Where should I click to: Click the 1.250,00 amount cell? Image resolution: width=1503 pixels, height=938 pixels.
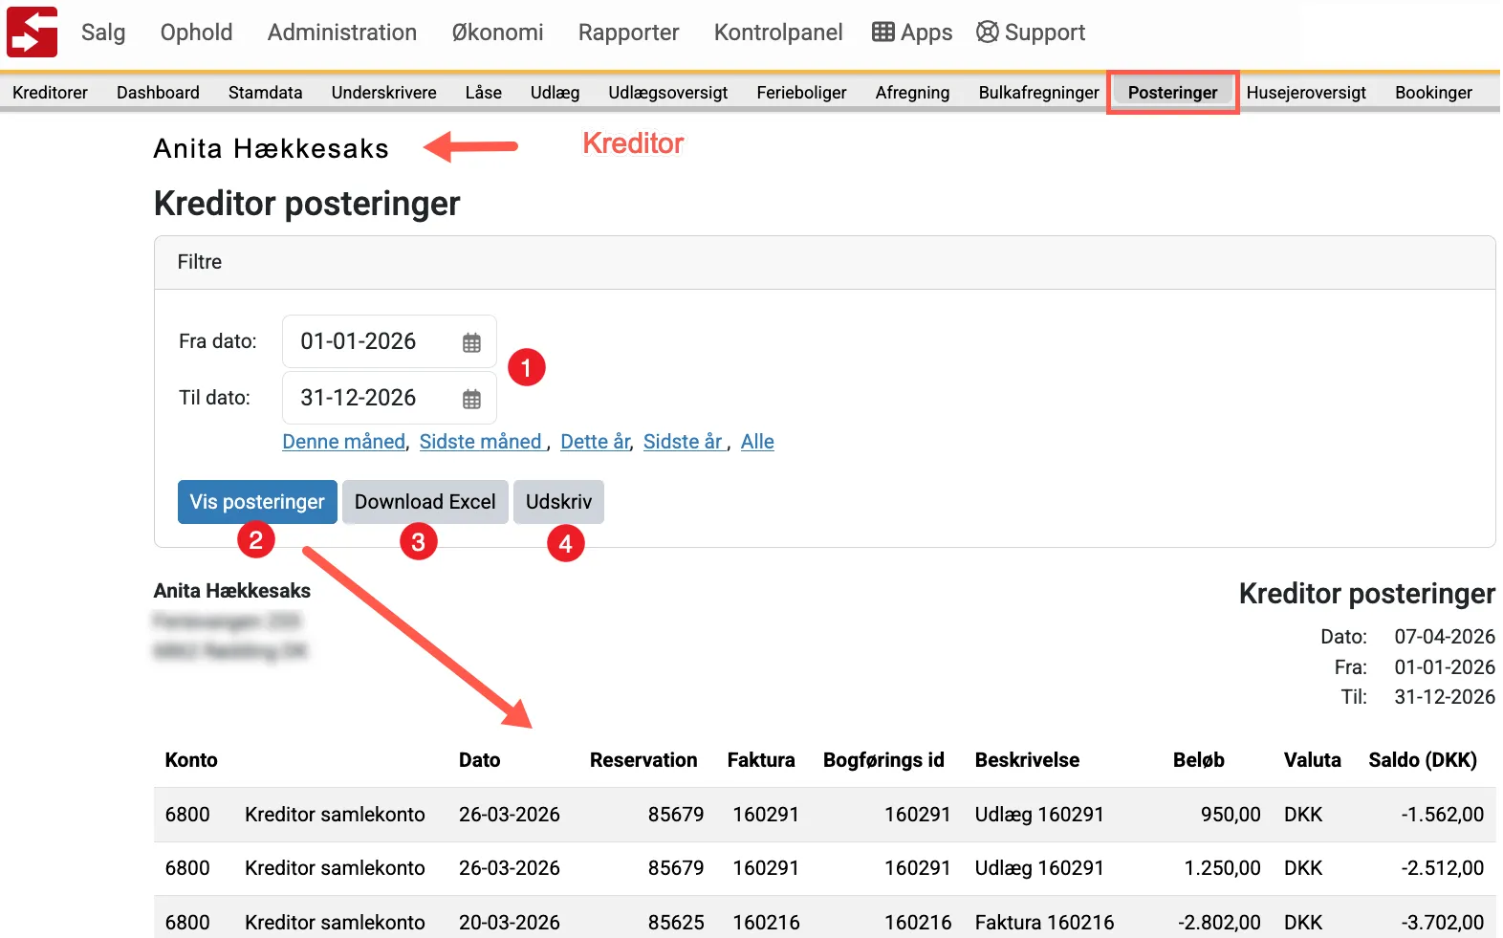point(1222,868)
